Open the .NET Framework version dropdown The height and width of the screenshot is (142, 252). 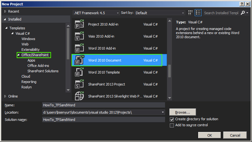(96, 13)
